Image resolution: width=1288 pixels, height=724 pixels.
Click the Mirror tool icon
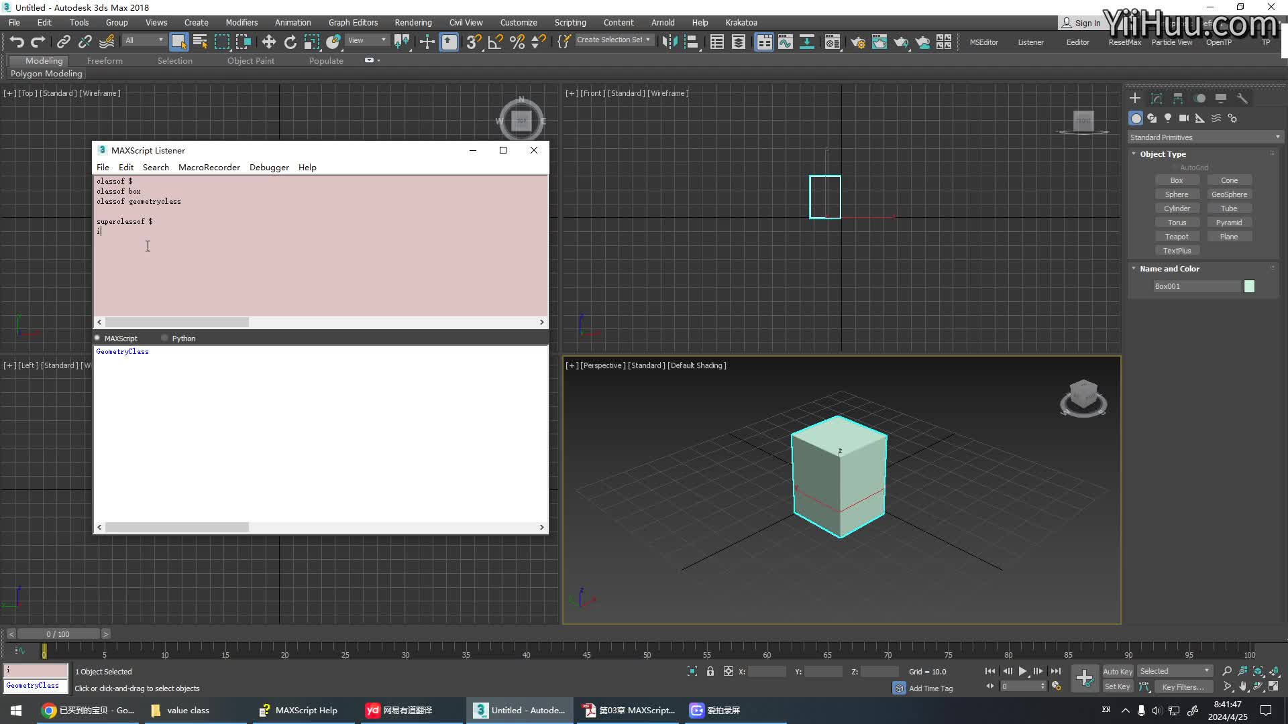(x=669, y=42)
